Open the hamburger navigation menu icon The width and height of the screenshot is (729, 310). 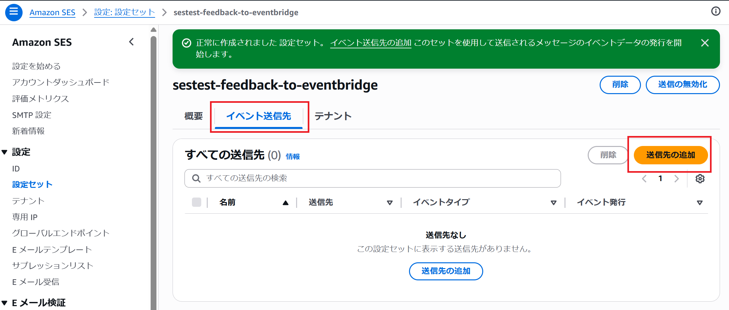tap(14, 12)
